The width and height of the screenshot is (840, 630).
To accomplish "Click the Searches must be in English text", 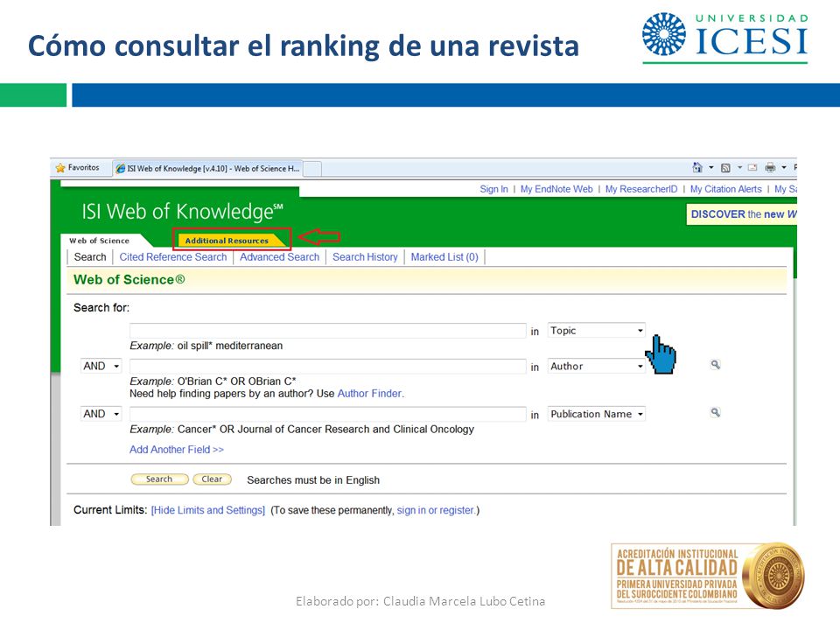I will tap(313, 480).
